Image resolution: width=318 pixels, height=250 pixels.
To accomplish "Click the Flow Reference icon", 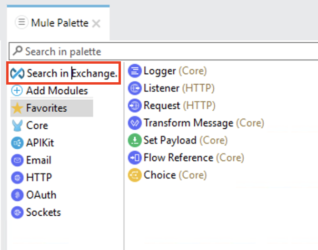I will 134,157.
